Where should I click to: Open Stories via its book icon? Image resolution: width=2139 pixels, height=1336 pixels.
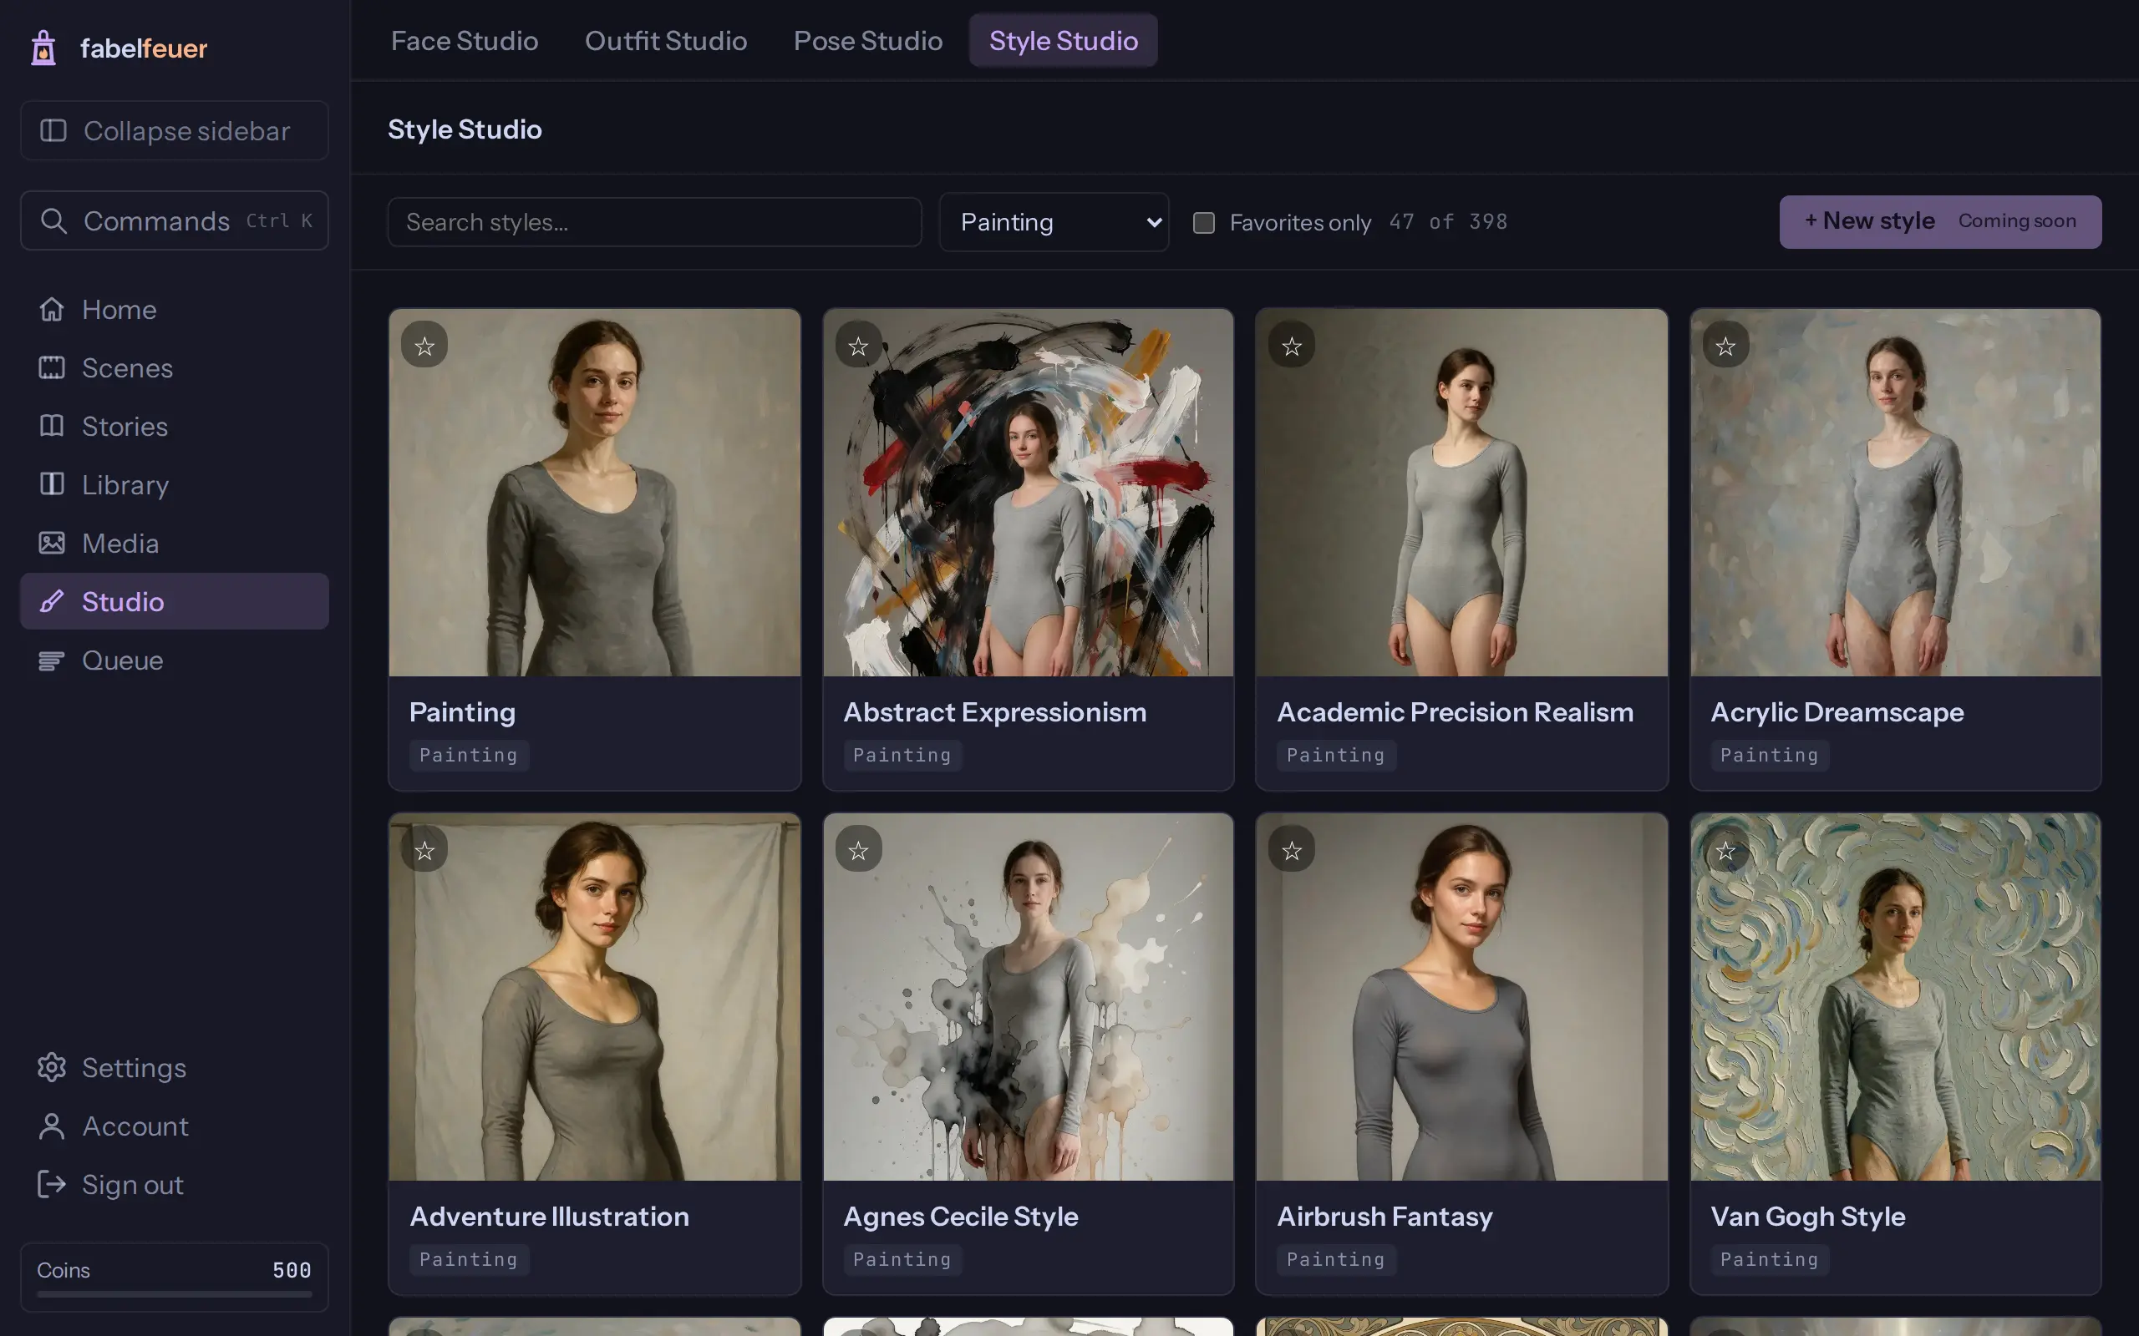52,426
